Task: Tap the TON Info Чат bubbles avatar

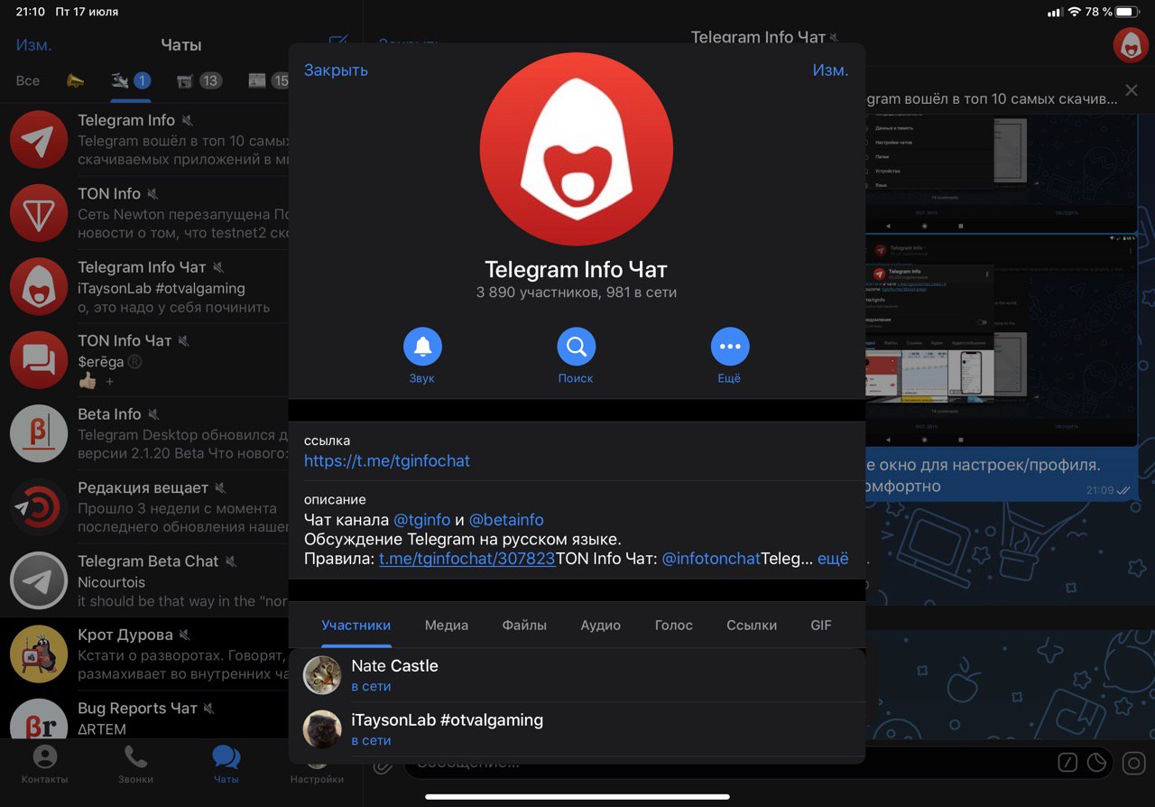Action: (x=39, y=360)
